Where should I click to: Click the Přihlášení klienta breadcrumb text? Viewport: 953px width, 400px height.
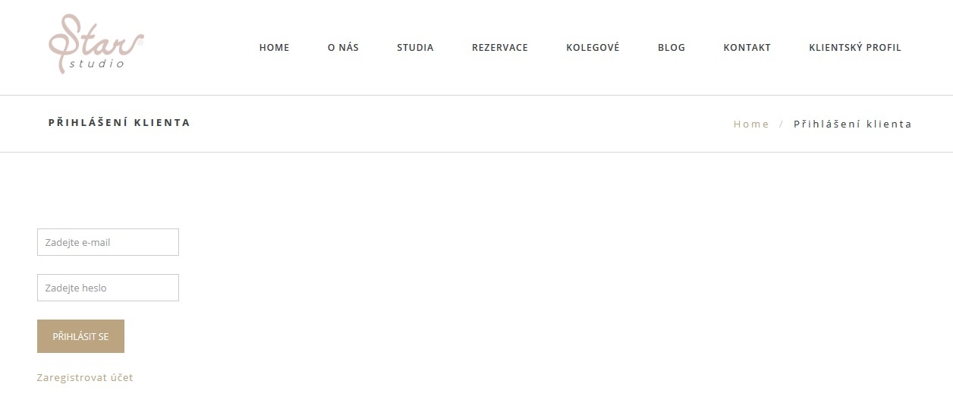pyautogui.click(x=853, y=124)
